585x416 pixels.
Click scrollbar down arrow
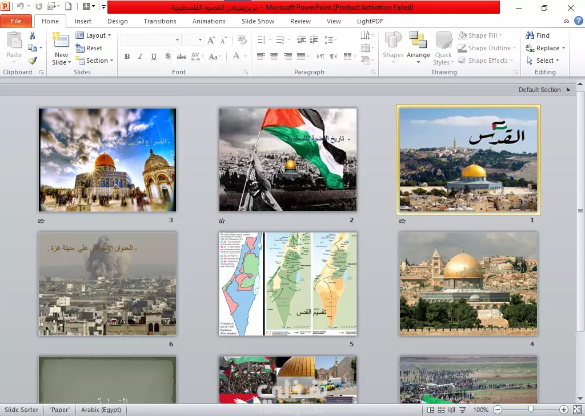[x=580, y=399]
